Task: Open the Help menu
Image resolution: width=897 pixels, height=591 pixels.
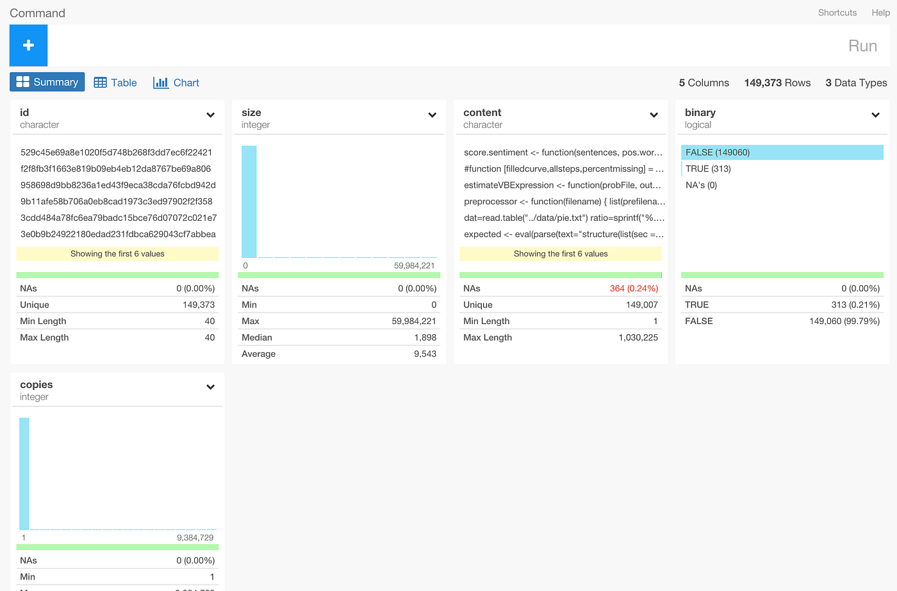Action: pyautogui.click(x=880, y=12)
